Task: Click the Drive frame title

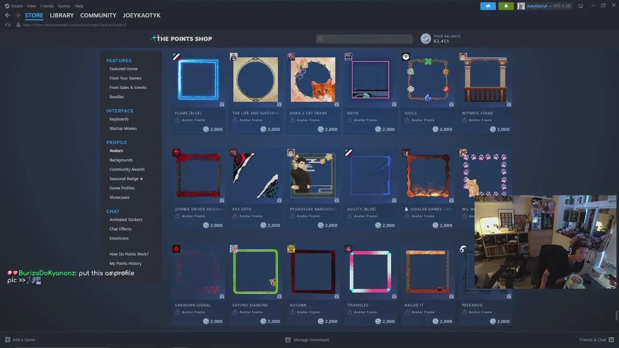Action: (x=353, y=113)
